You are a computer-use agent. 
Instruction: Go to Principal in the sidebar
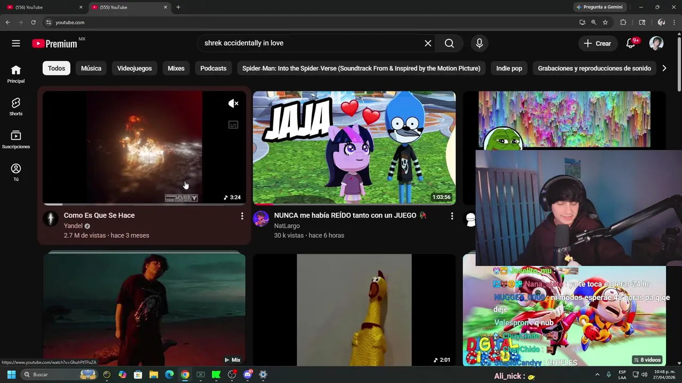click(16, 74)
